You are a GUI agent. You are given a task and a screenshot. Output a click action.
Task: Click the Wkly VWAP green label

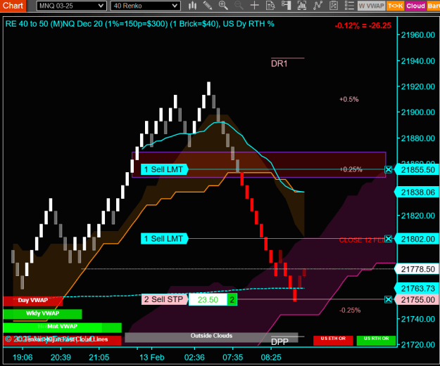point(43,313)
